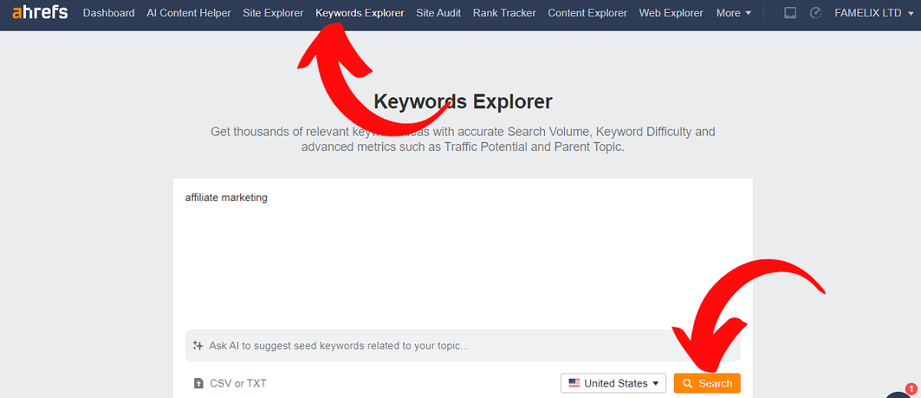
Task: Click inside the keywords text area
Action: [463, 253]
